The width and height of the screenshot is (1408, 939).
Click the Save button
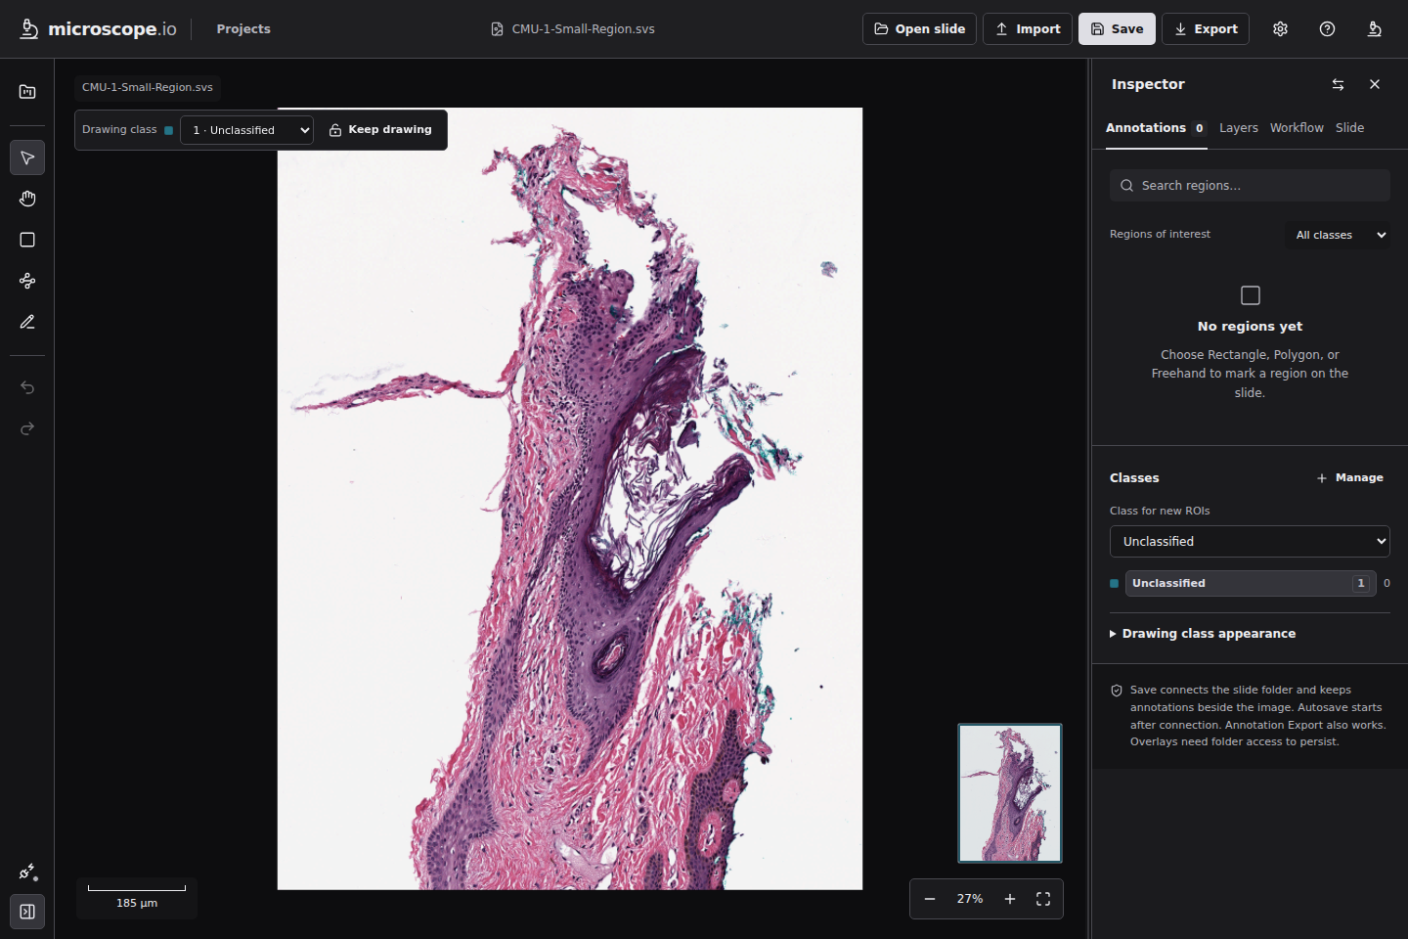[x=1117, y=29]
